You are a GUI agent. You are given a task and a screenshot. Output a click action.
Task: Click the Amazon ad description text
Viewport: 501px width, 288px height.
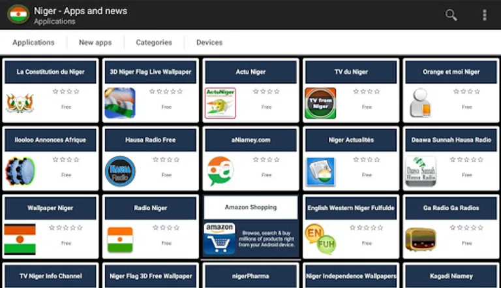(266, 239)
